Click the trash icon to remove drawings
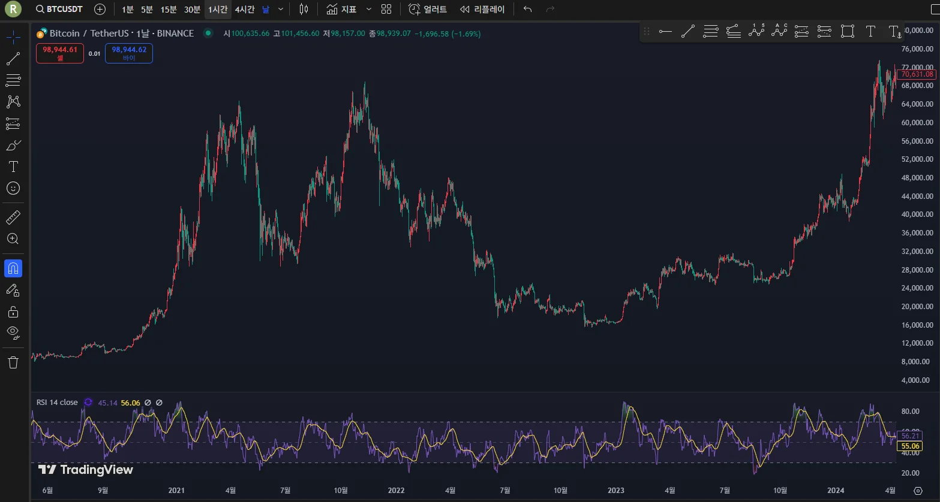 point(13,362)
